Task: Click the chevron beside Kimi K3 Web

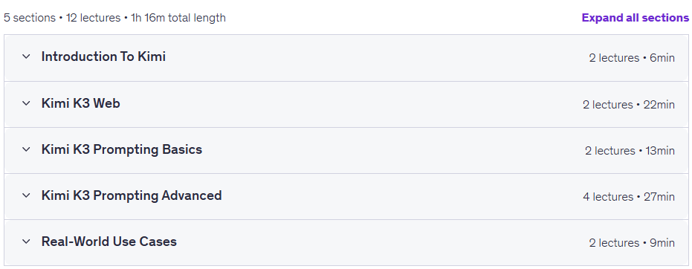Action: coord(26,103)
